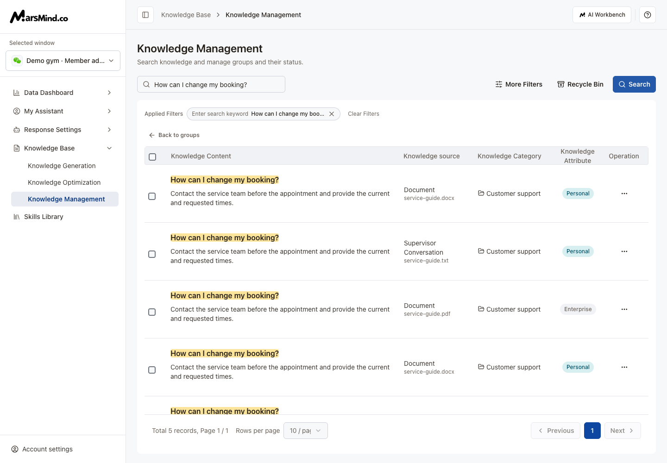Click the WeChat icon in window selector
Screen dimensions: 667x463
click(17, 61)
